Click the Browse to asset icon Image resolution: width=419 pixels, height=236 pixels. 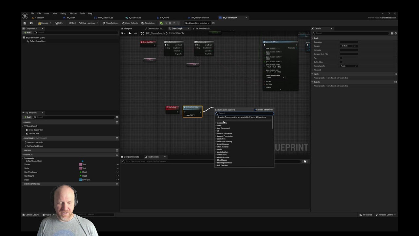(31, 23)
